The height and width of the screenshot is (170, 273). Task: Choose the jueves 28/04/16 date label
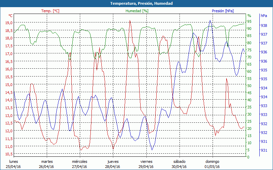(x=113, y=164)
